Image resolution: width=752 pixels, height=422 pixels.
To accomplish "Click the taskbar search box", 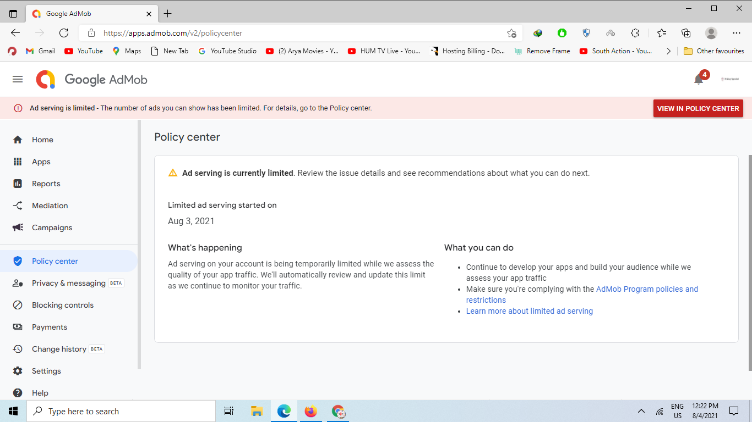I will tap(121, 411).
